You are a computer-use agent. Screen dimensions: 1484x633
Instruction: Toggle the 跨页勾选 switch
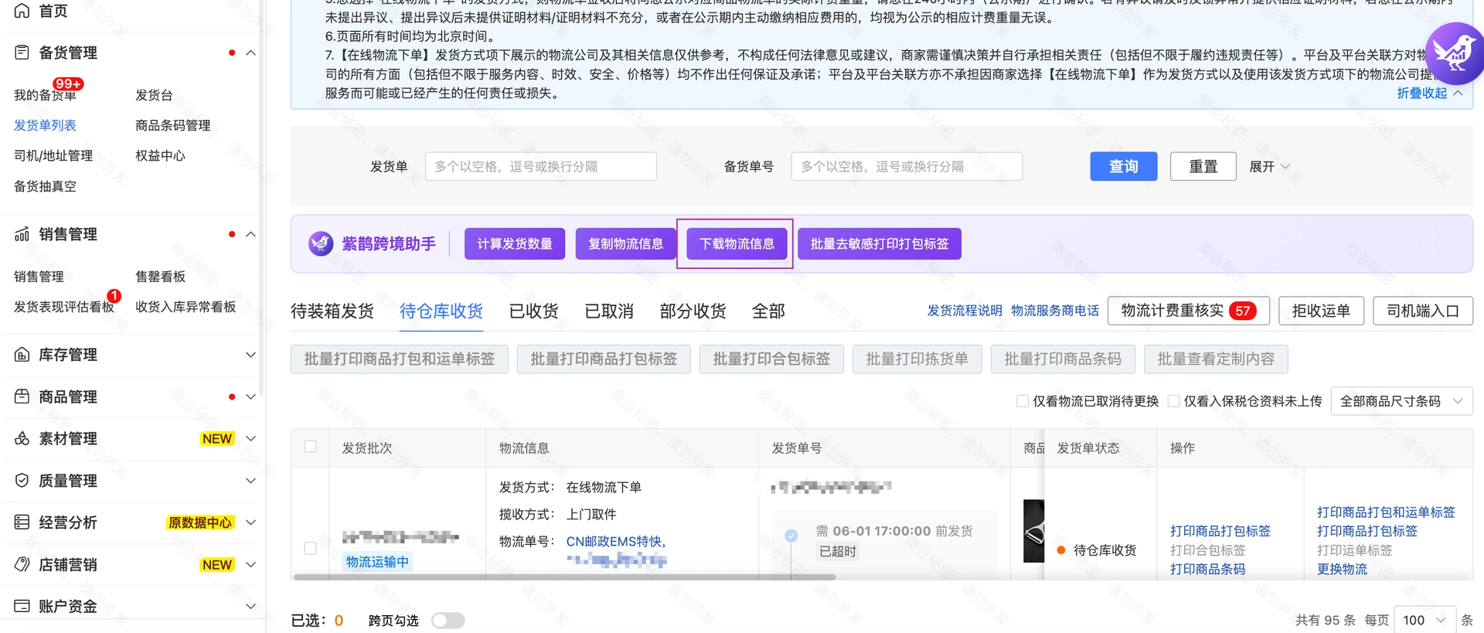(448, 620)
